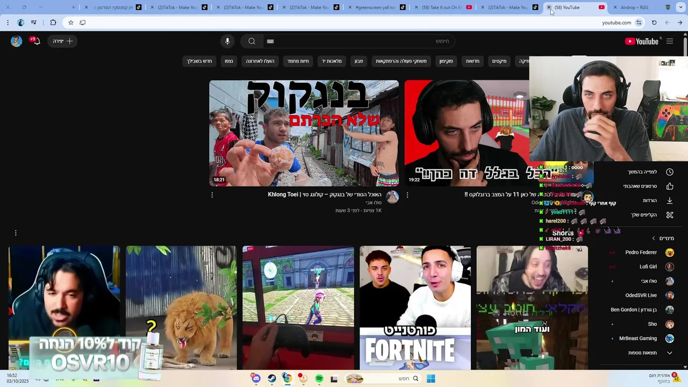Open Create (יצירה) plus dropdown
Viewport: 688px width, 387px height.
(x=62, y=41)
